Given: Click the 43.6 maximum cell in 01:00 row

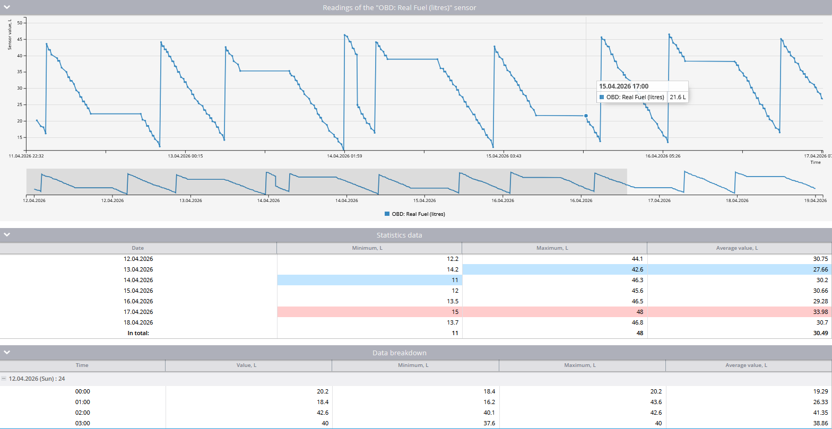Looking at the screenshot, I should [582, 402].
